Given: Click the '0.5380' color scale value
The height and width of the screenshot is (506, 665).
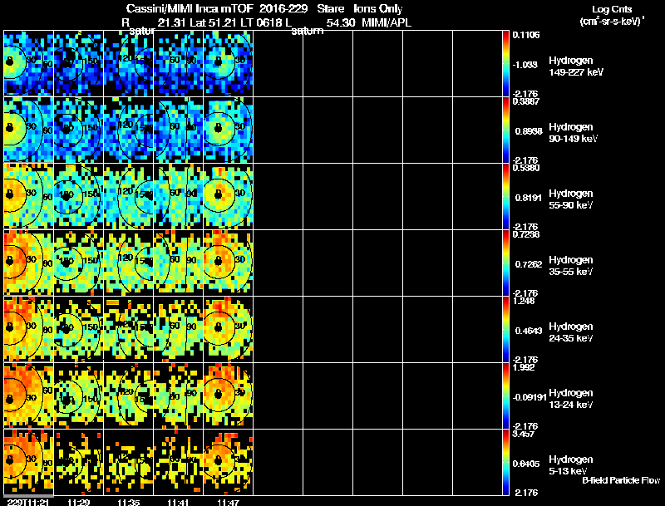Looking at the screenshot, I should (526, 168).
